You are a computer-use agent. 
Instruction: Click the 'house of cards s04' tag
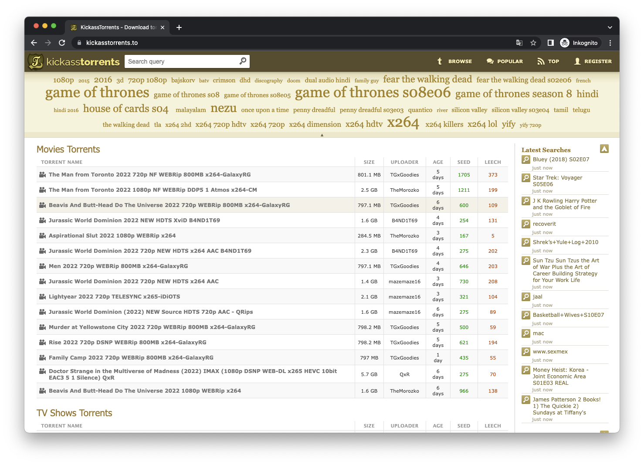pos(126,109)
